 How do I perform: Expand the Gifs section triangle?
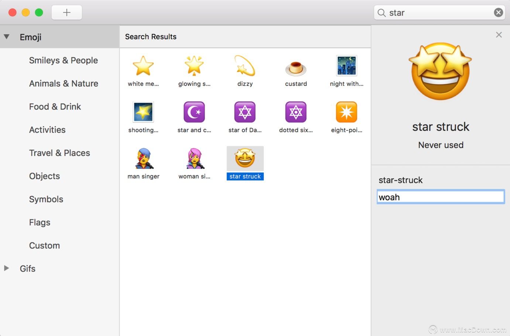pyautogui.click(x=6, y=268)
